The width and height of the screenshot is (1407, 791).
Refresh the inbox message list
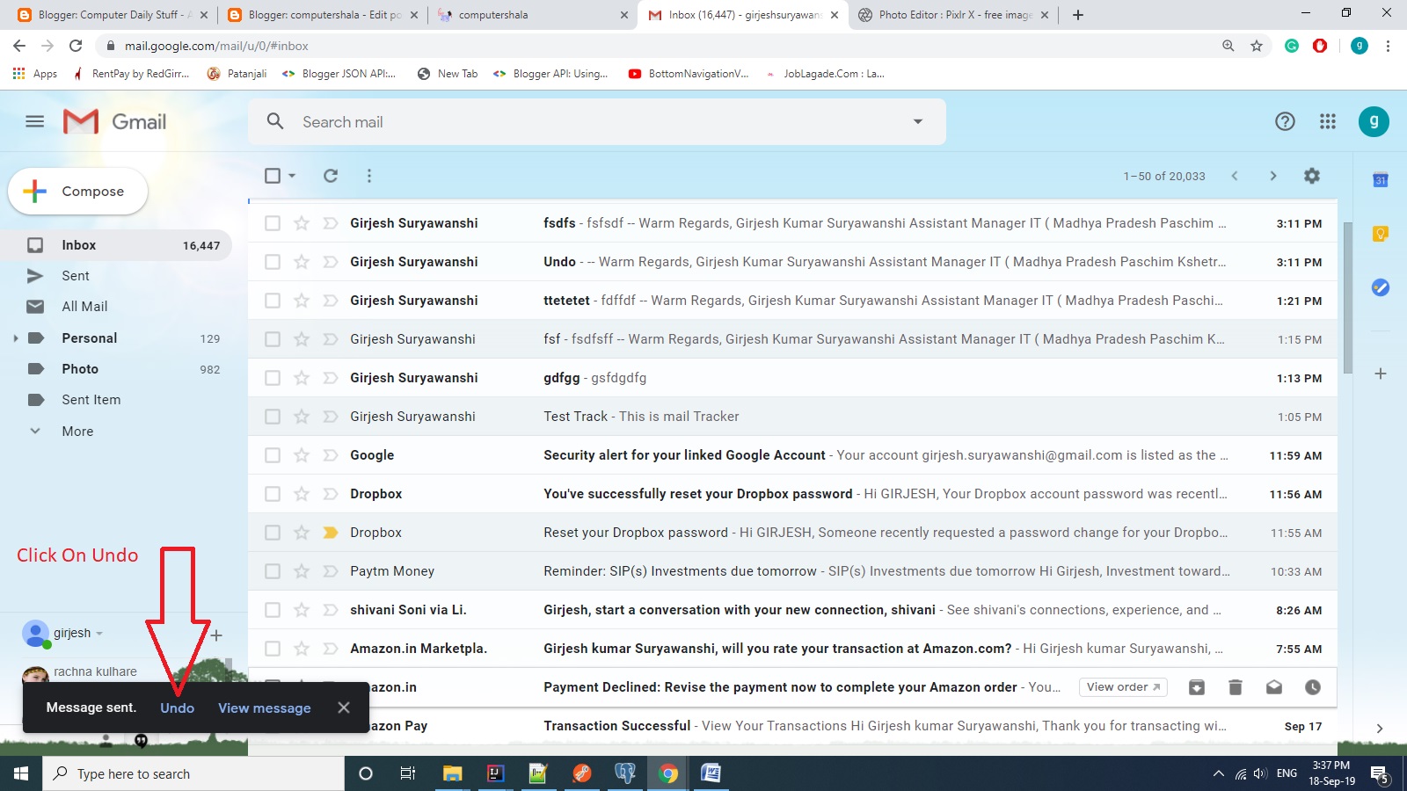click(331, 176)
